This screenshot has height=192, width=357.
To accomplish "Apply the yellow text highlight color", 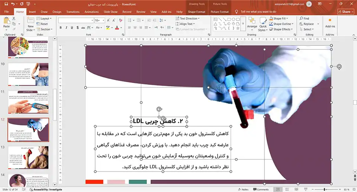I will tap(108, 28).
